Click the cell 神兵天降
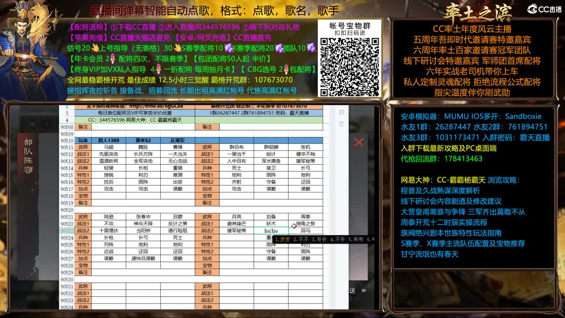 click(x=143, y=224)
